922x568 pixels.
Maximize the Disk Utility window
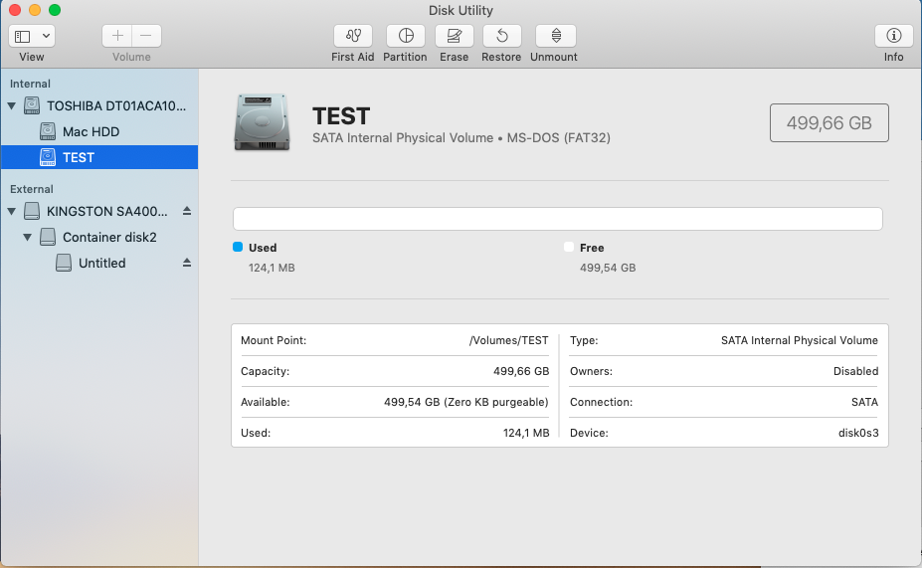[x=55, y=10]
